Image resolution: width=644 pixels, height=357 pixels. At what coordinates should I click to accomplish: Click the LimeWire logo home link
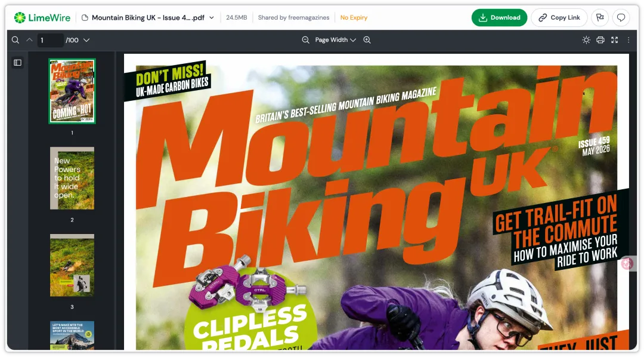pyautogui.click(x=42, y=18)
